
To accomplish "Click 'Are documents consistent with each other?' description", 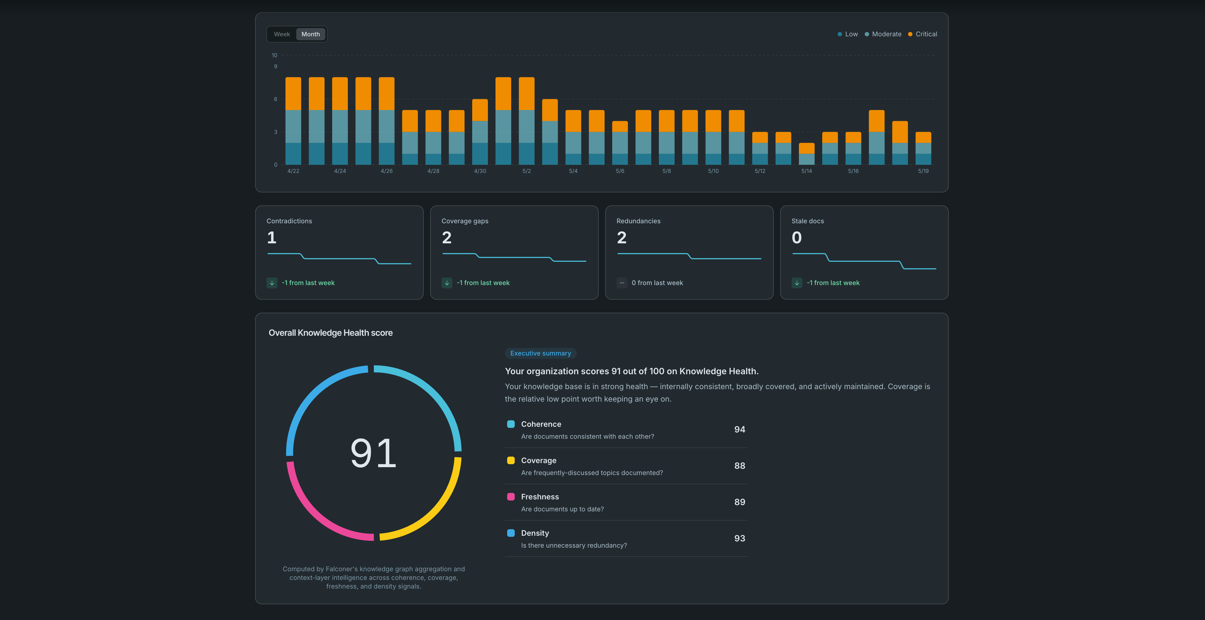I will [588, 437].
